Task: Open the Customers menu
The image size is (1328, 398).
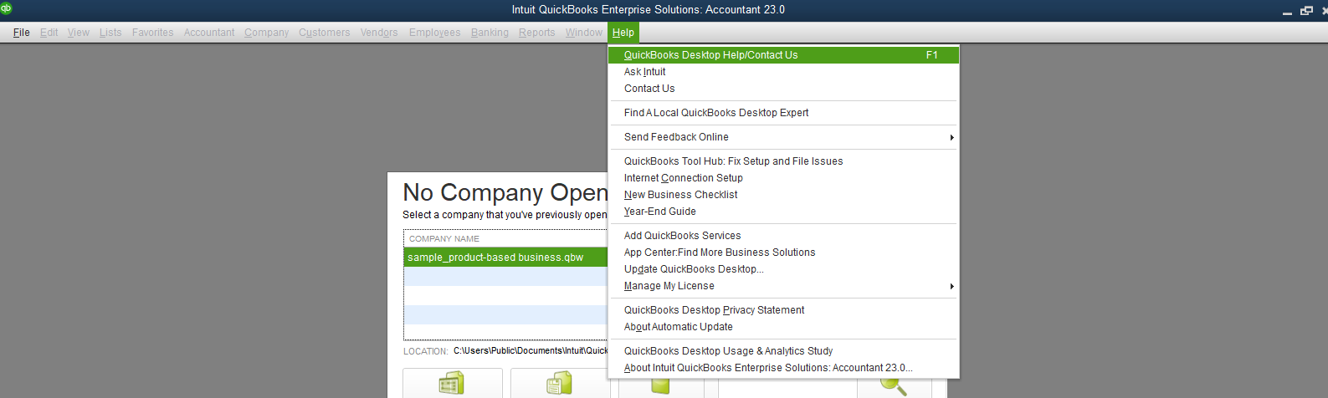Action: point(325,33)
